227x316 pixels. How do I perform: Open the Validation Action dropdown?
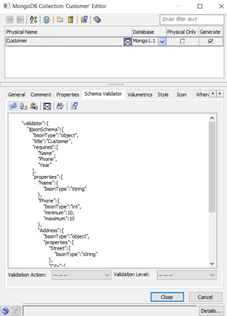81,275
